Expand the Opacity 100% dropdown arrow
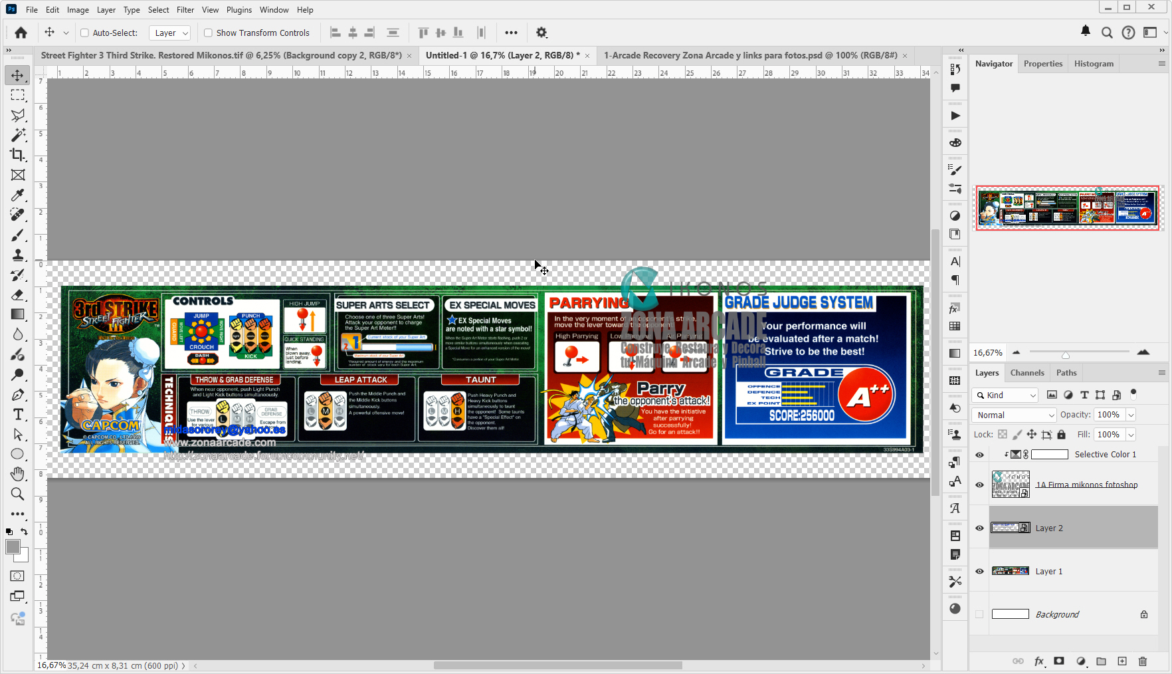 (1131, 415)
